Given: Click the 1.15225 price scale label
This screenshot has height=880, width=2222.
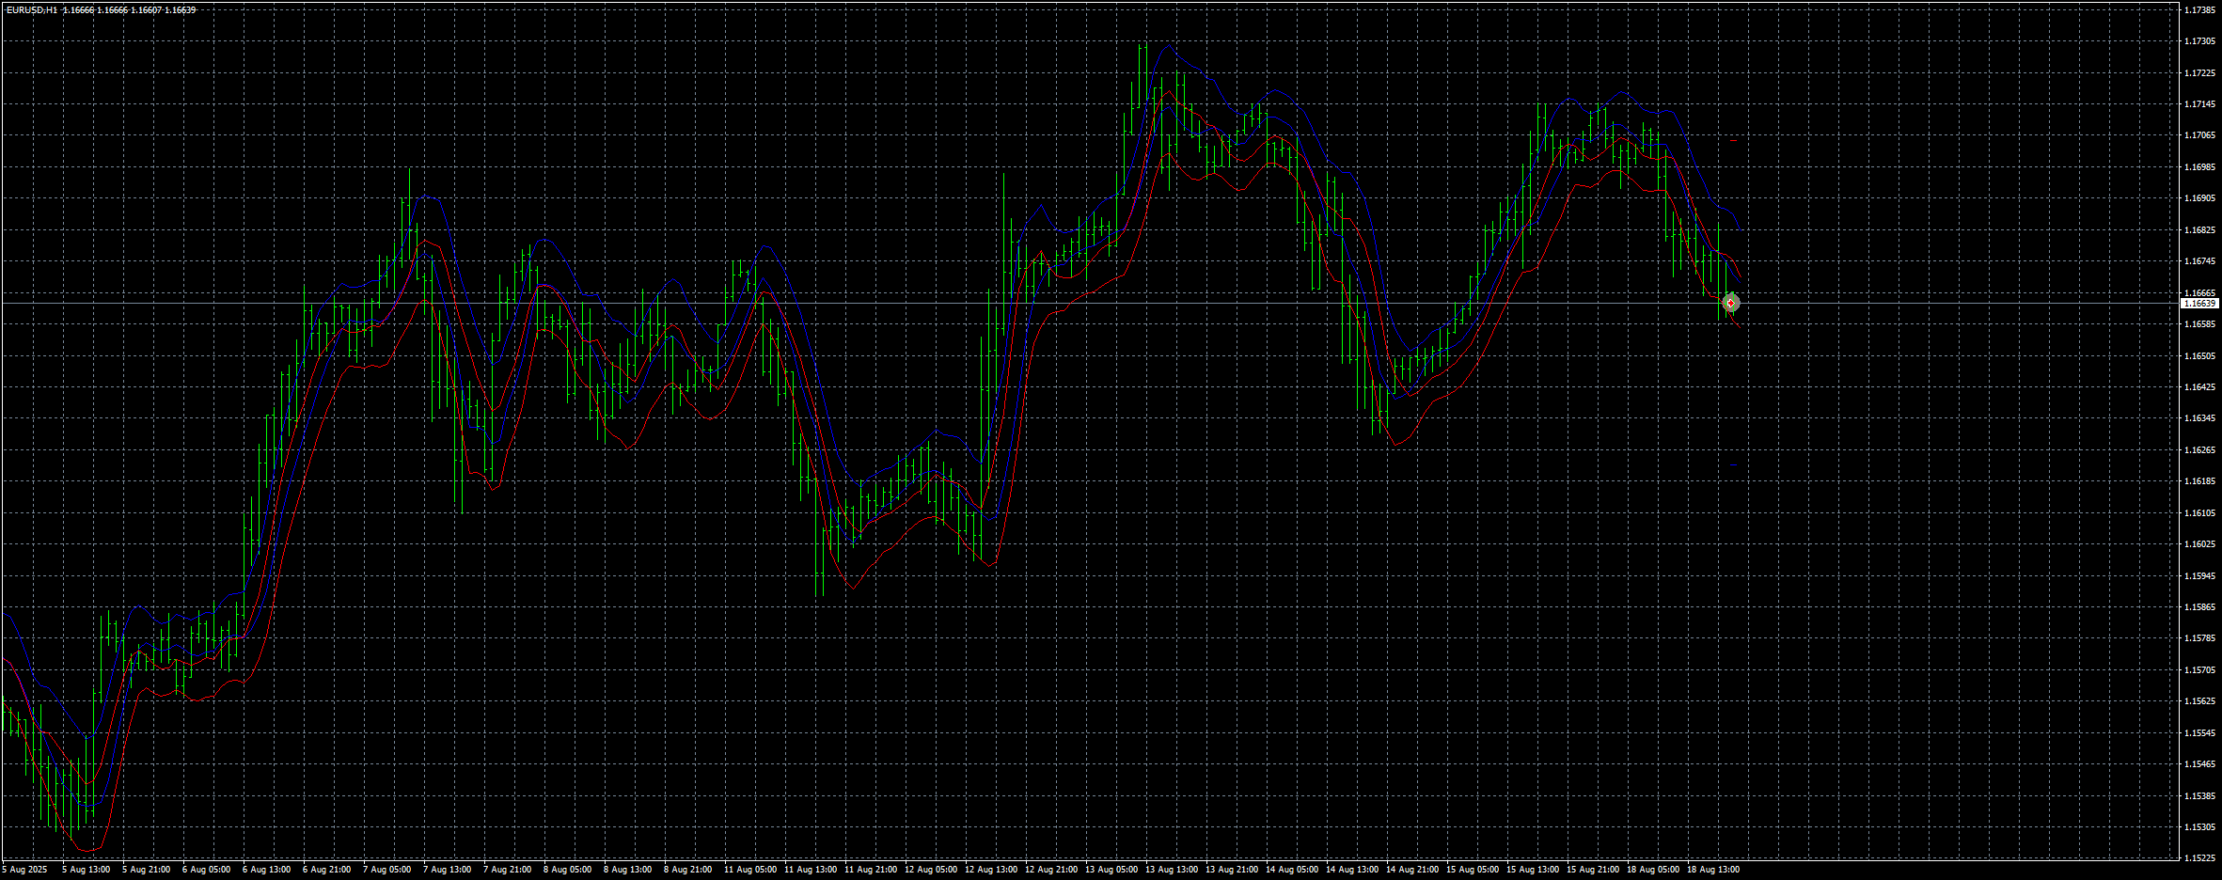Looking at the screenshot, I should coord(2200,858).
